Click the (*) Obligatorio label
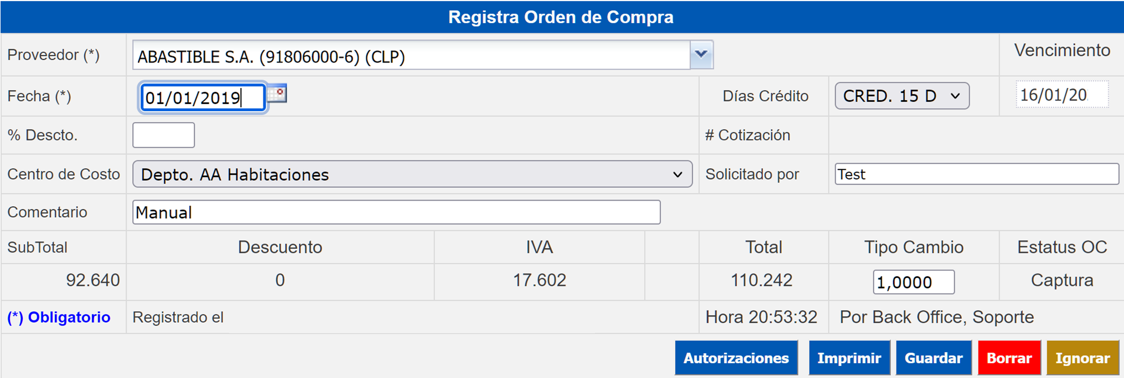The height and width of the screenshot is (378, 1124). 59,317
